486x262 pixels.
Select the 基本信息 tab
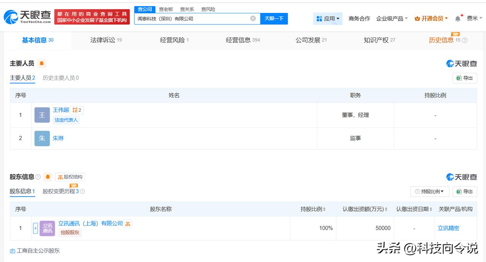[38, 40]
